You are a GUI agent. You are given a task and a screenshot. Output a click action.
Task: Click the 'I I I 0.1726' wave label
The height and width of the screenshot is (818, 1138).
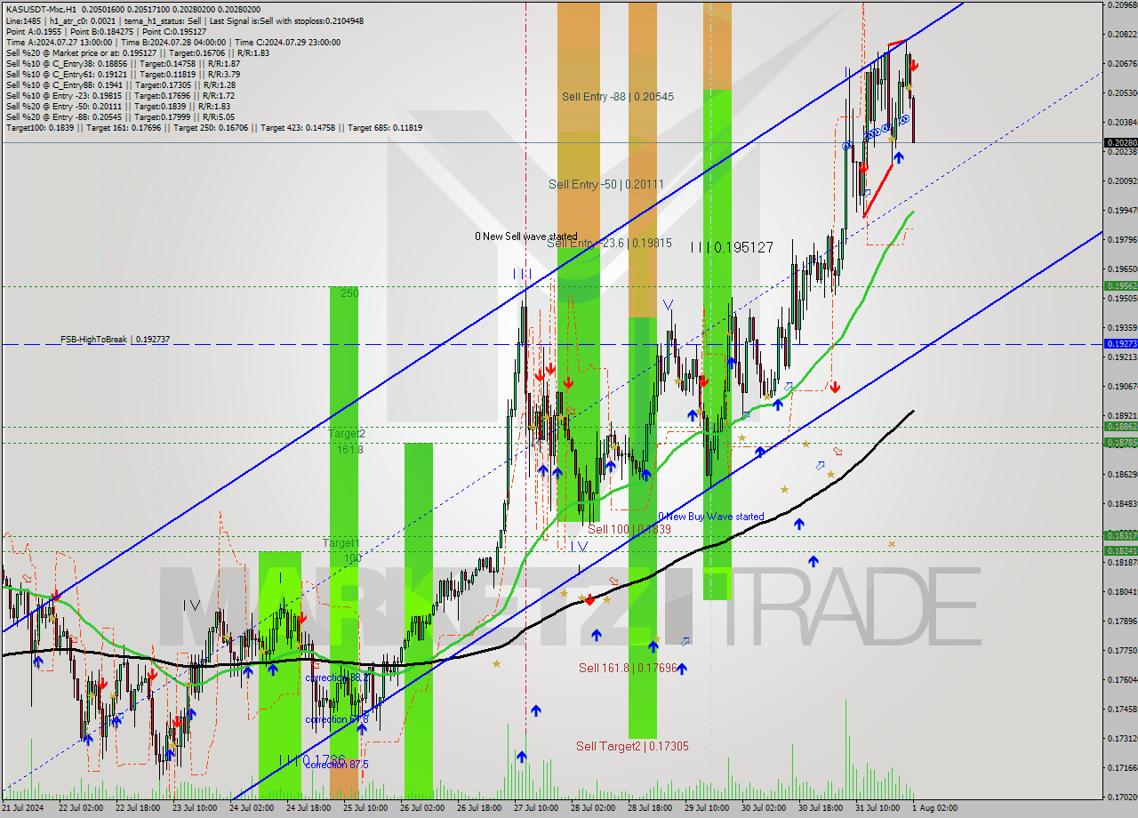click(311, 761)
